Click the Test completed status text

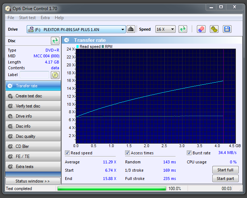(19, 189)
